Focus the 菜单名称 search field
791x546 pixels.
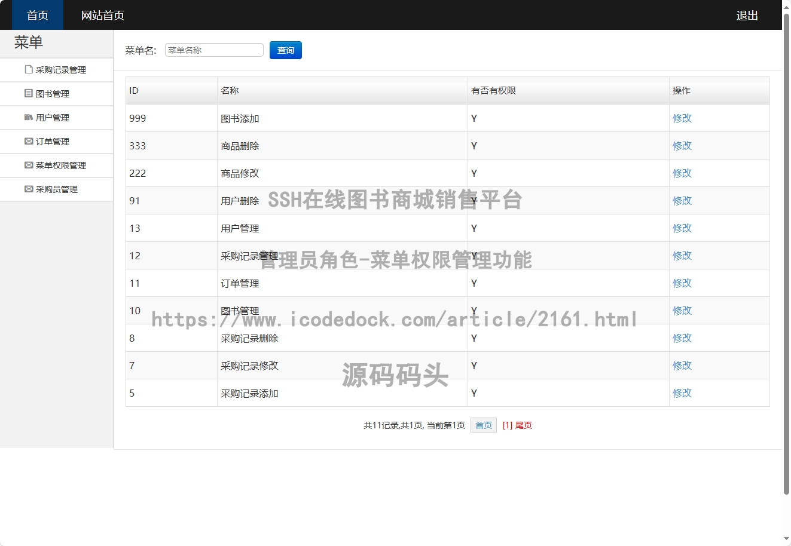point(214,50)
